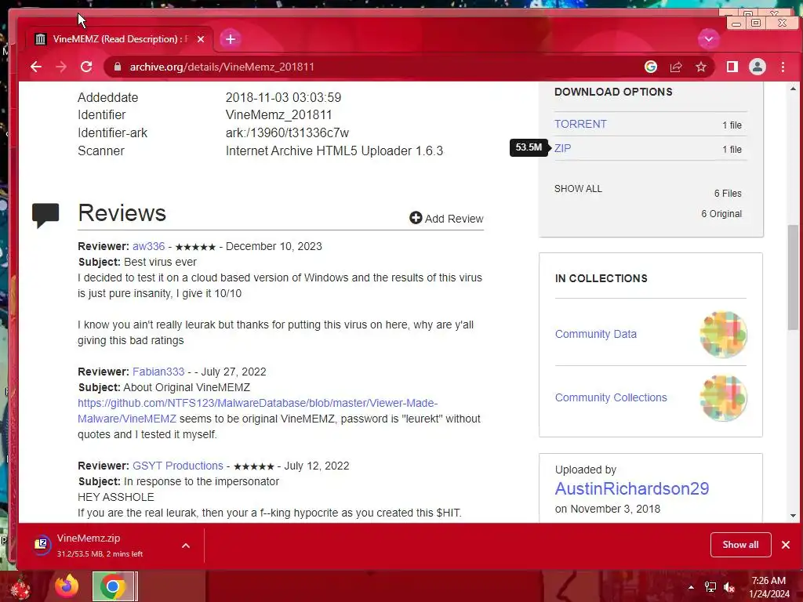The width and height of the screenshot is (803, 602).
Task: Click the scrollbar up arrow
Action: [793, 89]
